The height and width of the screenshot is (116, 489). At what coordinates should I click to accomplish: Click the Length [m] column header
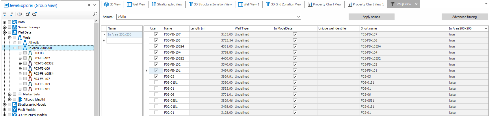[211, 28]
